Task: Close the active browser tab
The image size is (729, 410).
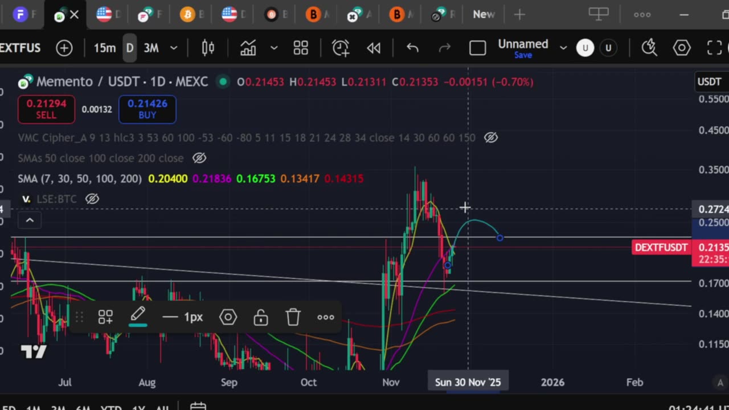Action: [75, 15]
